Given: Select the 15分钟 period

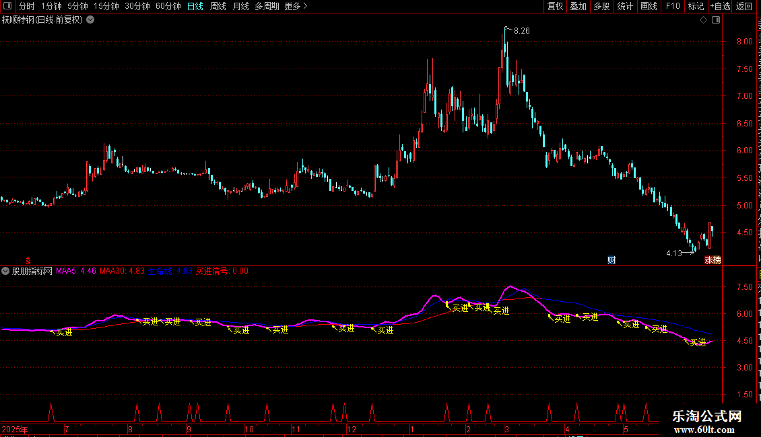Looking at the screenshot, I should (106, 6).
